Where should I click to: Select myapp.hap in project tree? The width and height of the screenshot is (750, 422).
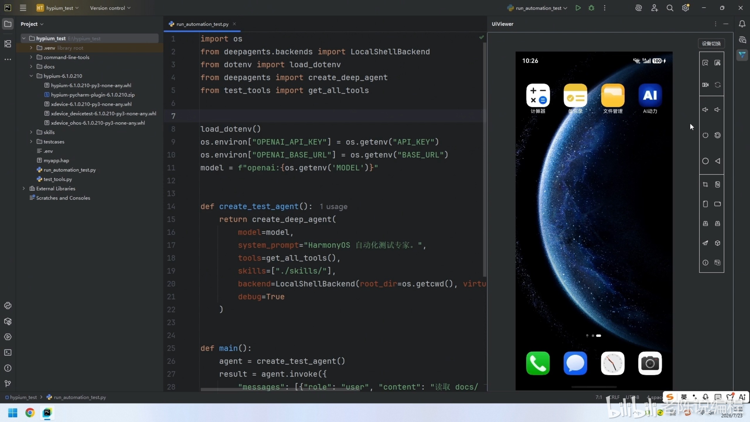click(56, 160)
